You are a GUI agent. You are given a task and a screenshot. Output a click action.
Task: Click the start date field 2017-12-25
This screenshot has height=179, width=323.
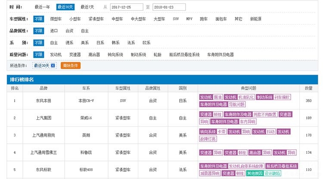click(x=127, y=7)
